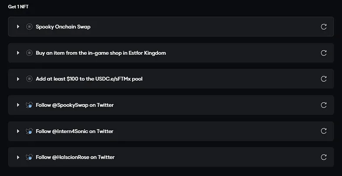Click the Twitter icon beside @HalscionRose
Viewport: 342px width, 176px height.
(x=29, y=157)
